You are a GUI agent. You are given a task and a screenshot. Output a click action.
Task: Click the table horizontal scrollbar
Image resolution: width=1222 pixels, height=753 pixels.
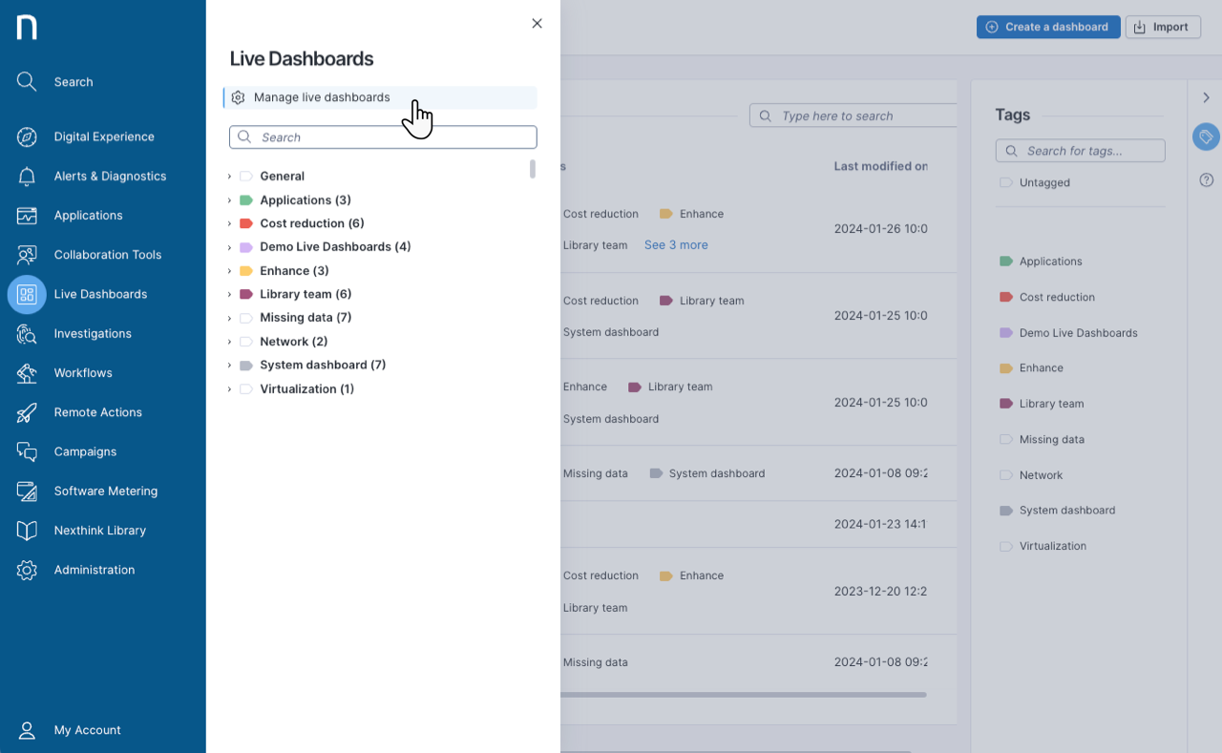click(x=743, y=695)
